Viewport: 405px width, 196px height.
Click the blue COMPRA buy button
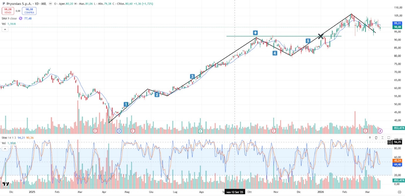29,11
